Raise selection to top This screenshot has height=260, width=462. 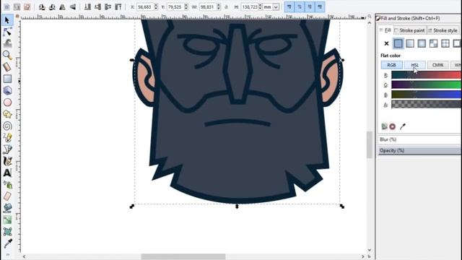click(118, 6)
